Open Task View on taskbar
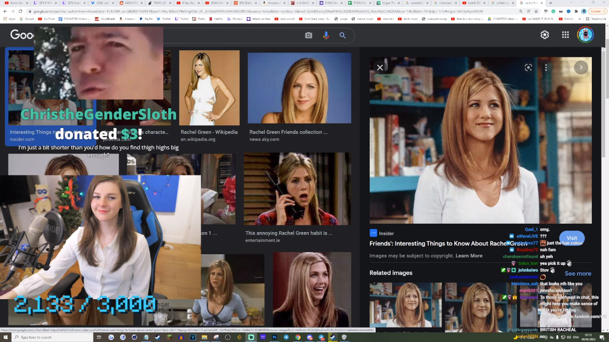 point(98,337)
